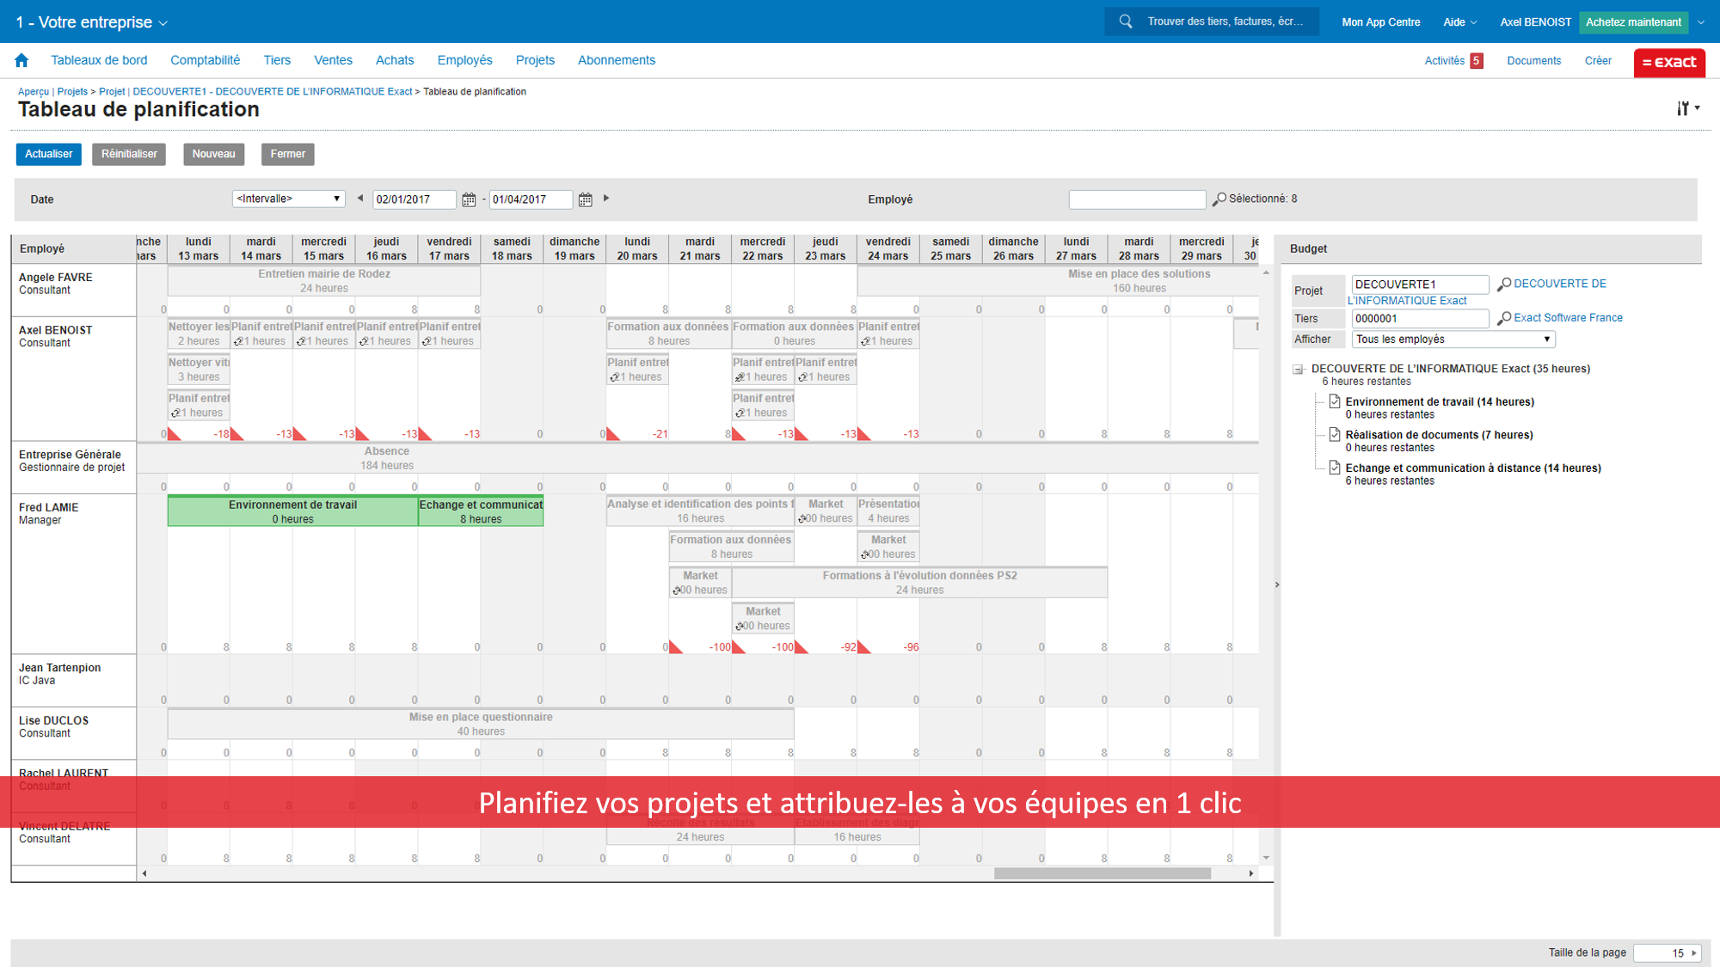Collapse the Budget side panel arrow
This screenshot has height=967, width=1720.
pyautogui.click(x=1277, y=584)
